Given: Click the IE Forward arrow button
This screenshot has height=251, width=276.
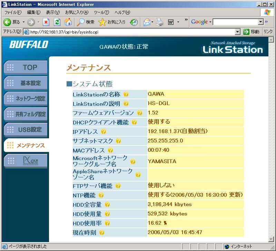Looking at the screenshot, I should [31, 22].
